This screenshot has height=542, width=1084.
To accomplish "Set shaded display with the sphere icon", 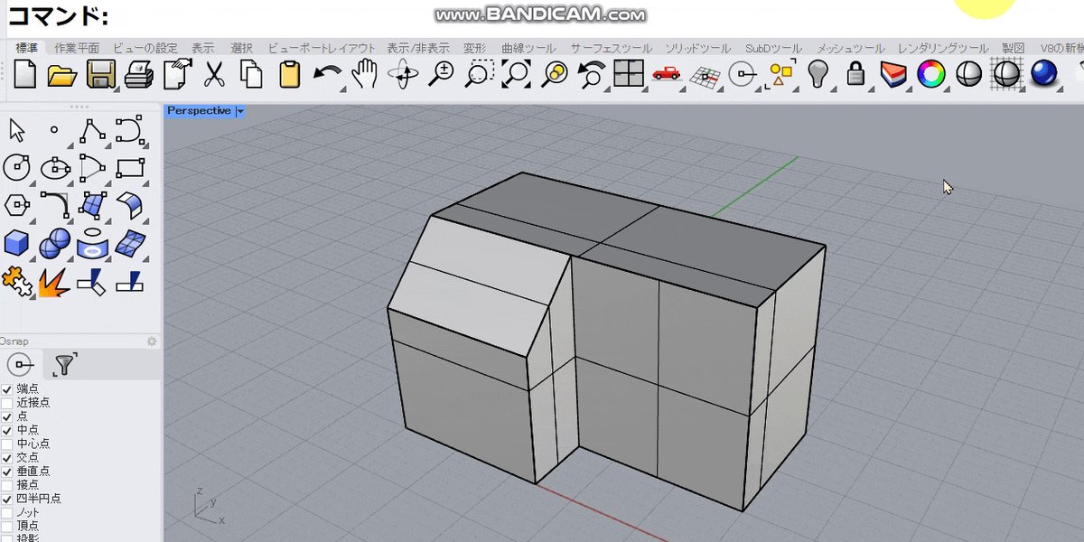I will [x=968, y=74].
